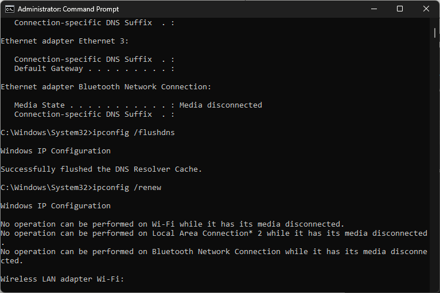This screenshot has width=440, height=293.
Task: Click the 'Default Gateway' output line
Action: pos(94,69)
